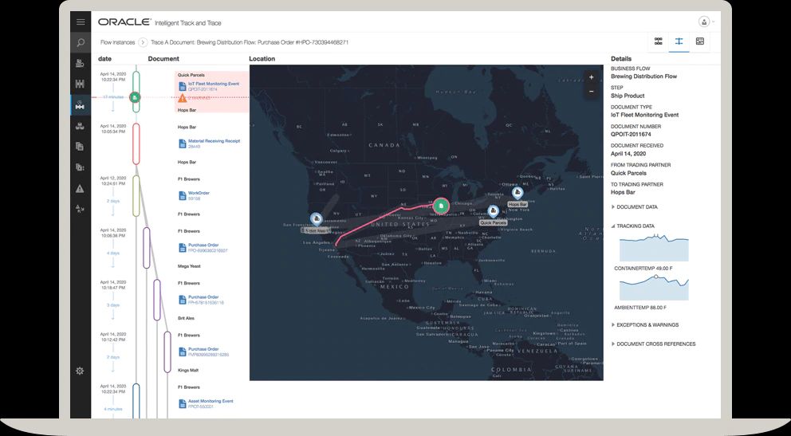
Task: Click the Kings Malt partner label
Action: pyautogui.click(x=187, y=371)
